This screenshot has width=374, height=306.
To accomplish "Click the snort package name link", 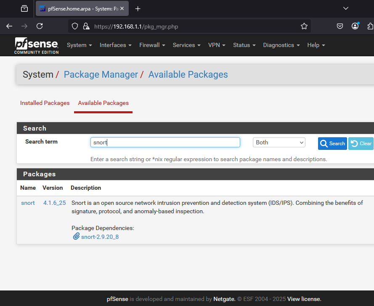I will point(28,203).
